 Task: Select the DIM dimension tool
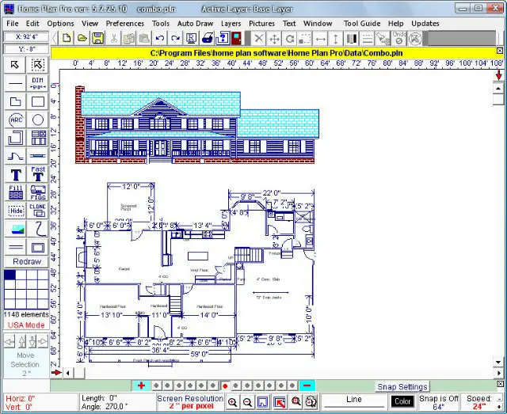pyautogui.click(x=37, y=83)
